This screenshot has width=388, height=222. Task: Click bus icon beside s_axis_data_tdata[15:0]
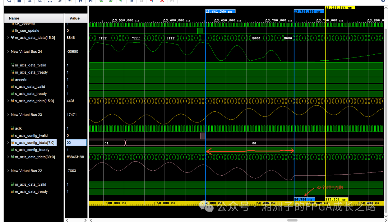pyautogui.click(x=13, y=101)
